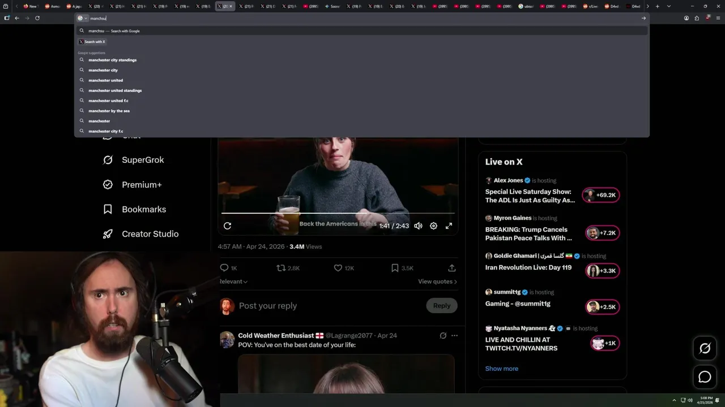Select the 'manchester city standings' suggestion

click(x=362, y=60)
